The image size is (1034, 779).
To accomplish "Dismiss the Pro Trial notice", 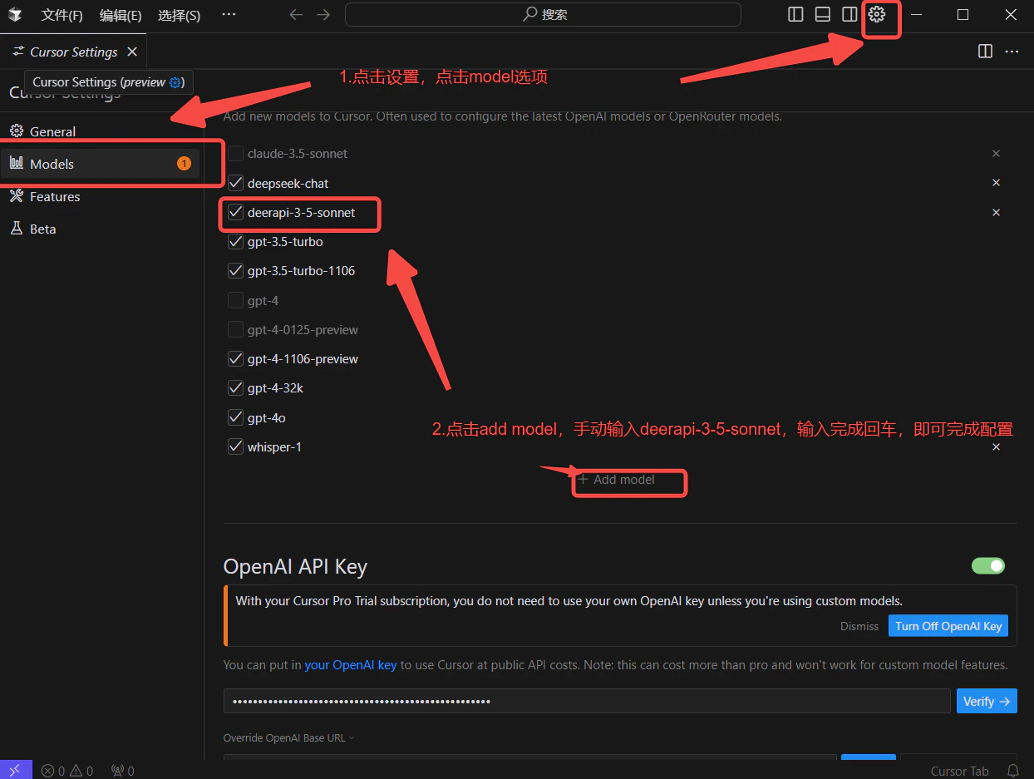I will (859, 626).
